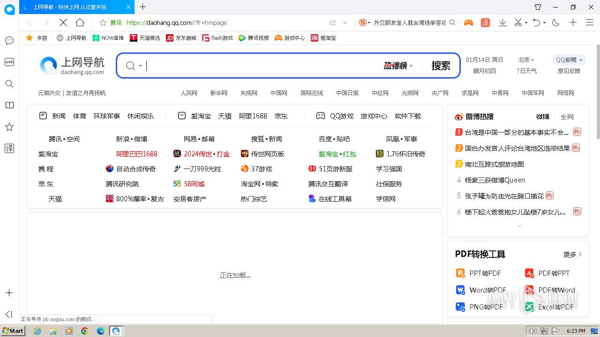
Task: Open the downloads toolbar icon
Action: [502, 22]
